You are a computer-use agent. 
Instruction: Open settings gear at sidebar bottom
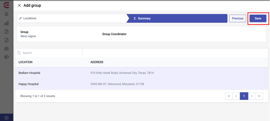tap(7, 118)
